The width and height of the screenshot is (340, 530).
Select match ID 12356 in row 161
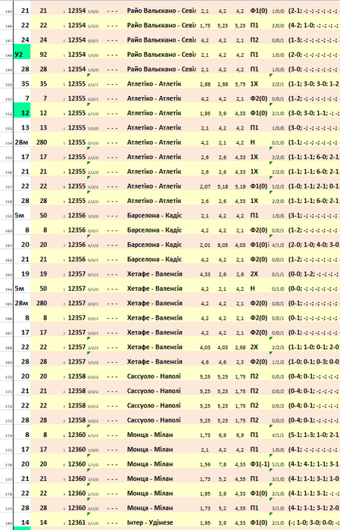coord(76,245)
